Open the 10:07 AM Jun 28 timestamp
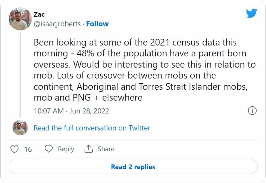Viewport: 266px width, 183px height. [x=71, y=111]
